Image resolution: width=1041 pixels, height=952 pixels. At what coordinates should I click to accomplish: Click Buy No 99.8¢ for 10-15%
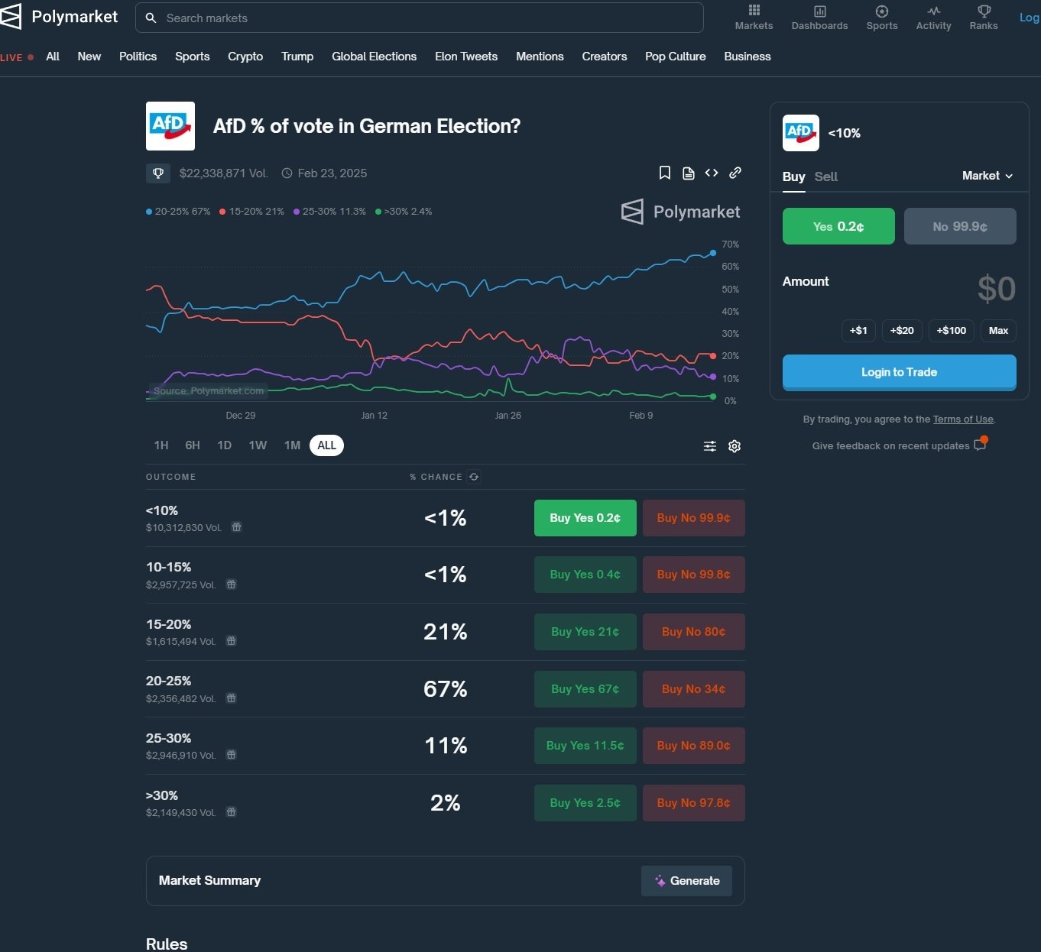coord(694,575)
